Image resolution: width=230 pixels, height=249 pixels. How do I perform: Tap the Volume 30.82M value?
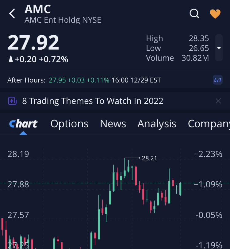pos(195,58)
